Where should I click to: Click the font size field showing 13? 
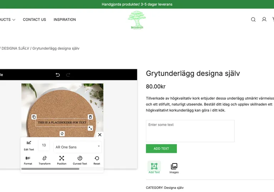44,145
